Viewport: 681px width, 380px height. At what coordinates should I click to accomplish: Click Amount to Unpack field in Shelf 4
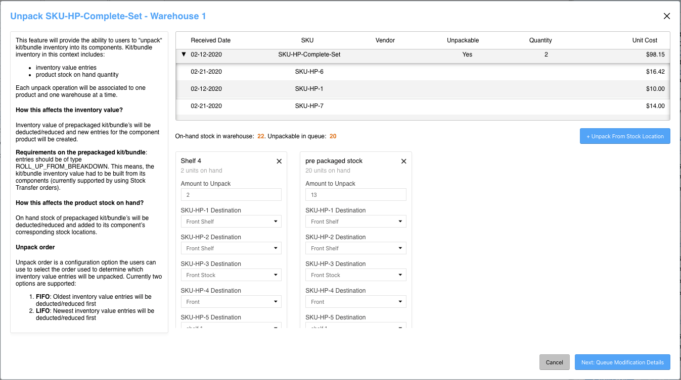pyautogui.click(x=231, y=194)
